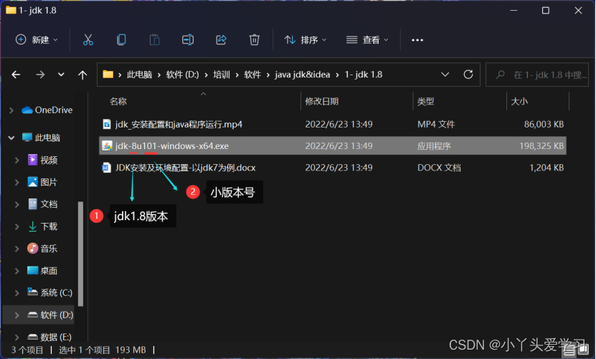Screen dimensions: 596x359
Task: Click the 数据 (E:) drive icon
Action: pos(33,337)
